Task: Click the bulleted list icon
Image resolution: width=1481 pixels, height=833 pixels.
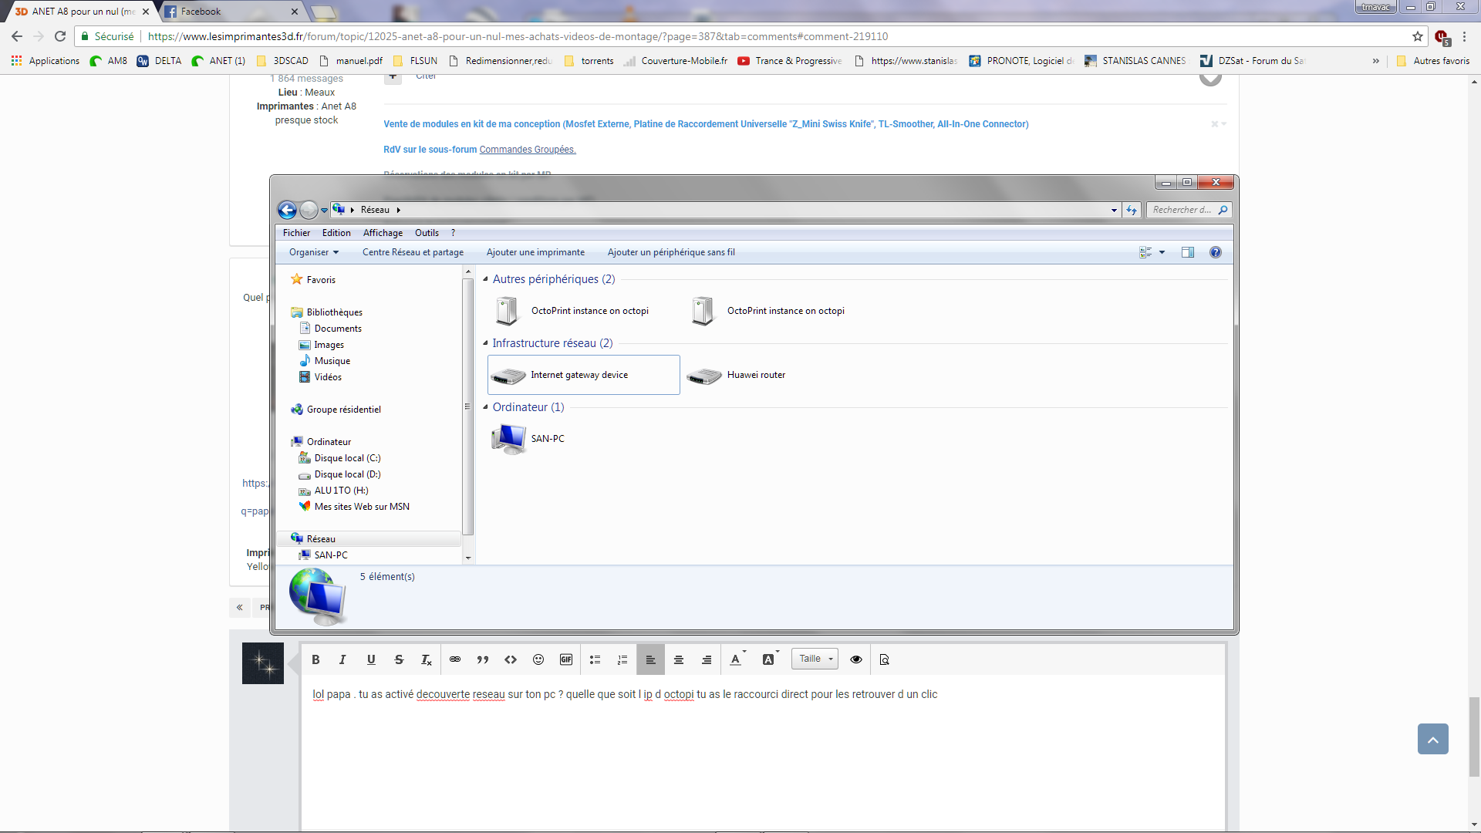Action: [x=595, y=659]
